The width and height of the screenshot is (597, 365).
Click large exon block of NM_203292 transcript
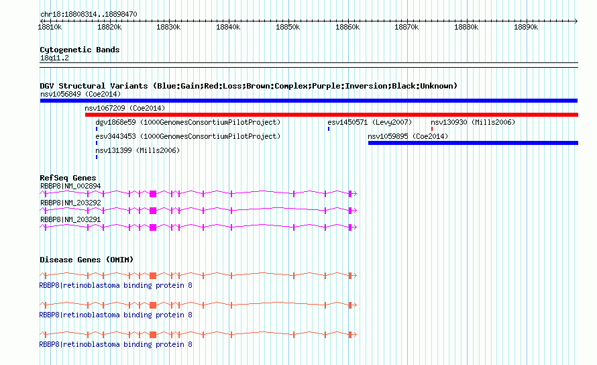(153, 211)
